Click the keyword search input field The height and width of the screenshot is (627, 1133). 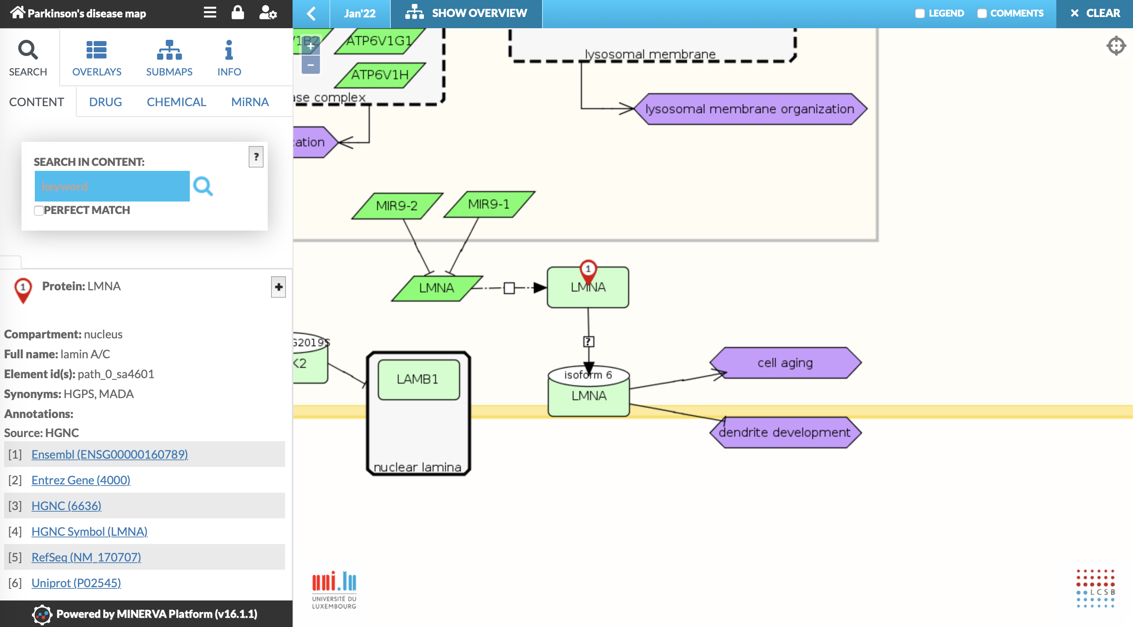click(x=112, y=186)
